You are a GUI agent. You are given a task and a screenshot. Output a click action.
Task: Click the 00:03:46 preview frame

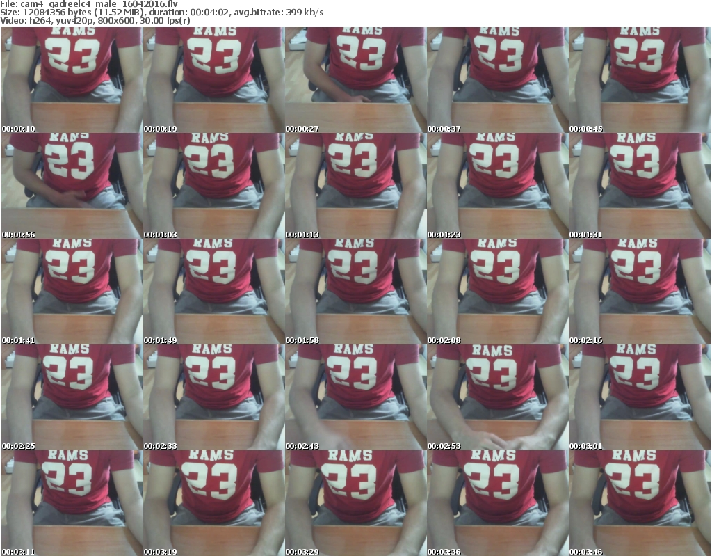point(640,503)
